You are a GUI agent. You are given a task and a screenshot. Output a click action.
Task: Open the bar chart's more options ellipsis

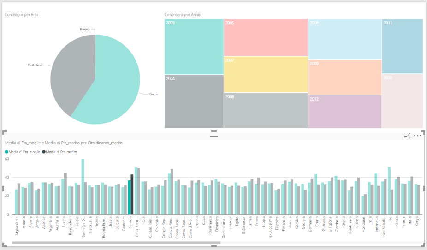point(417,136)
